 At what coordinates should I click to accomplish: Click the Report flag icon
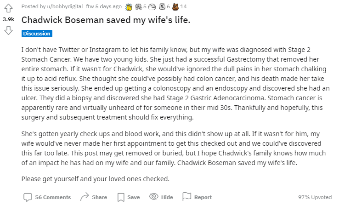(187, 196)
